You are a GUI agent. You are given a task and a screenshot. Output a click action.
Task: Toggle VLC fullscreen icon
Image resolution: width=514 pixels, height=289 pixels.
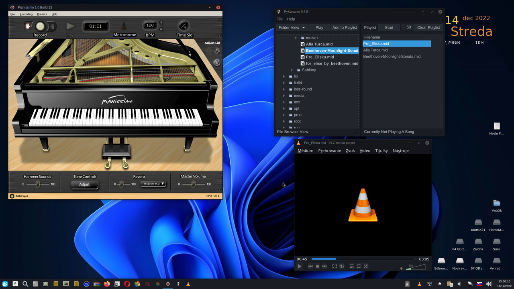point(335,266)
